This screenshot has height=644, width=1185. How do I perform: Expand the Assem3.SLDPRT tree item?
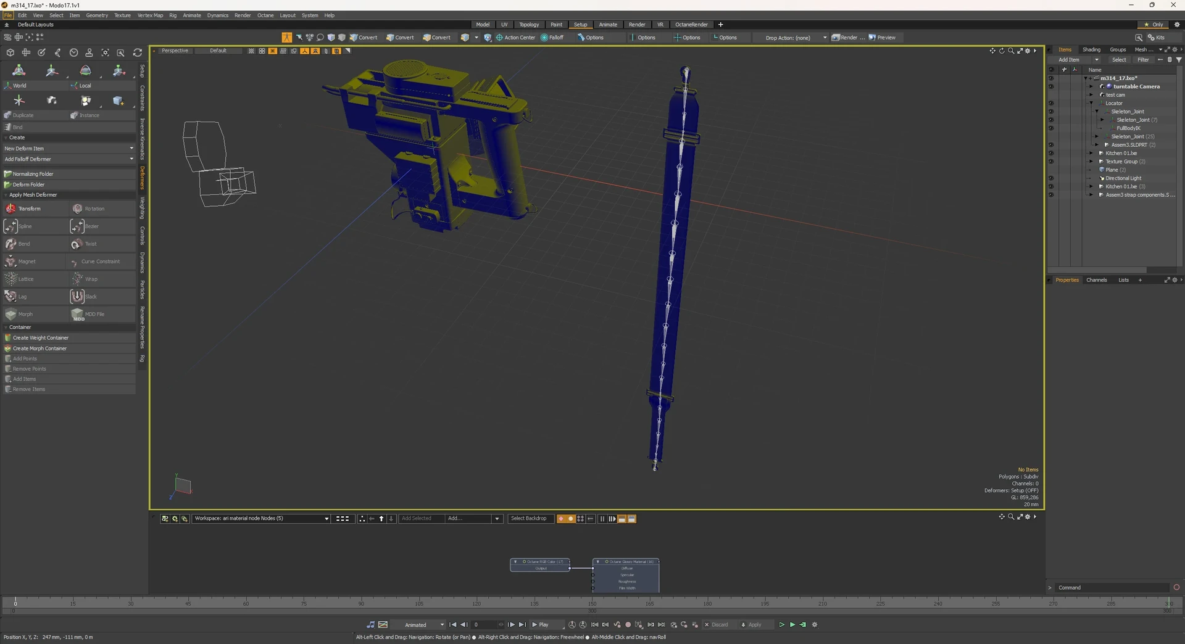pyautogui.click(x=1097, y=145)
